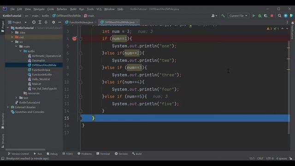
Task: Open the TODO tool window
Action: 67,154
